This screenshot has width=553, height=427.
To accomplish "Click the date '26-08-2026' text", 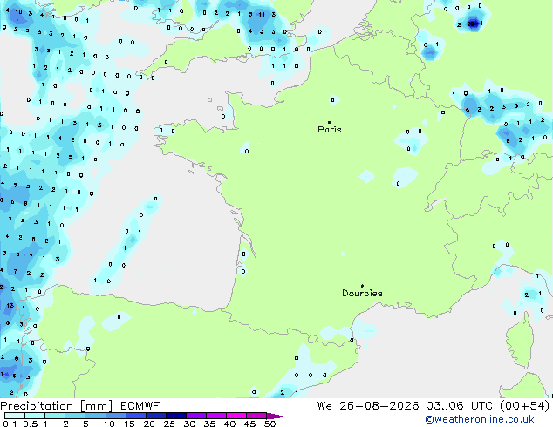I will [379, 406].
